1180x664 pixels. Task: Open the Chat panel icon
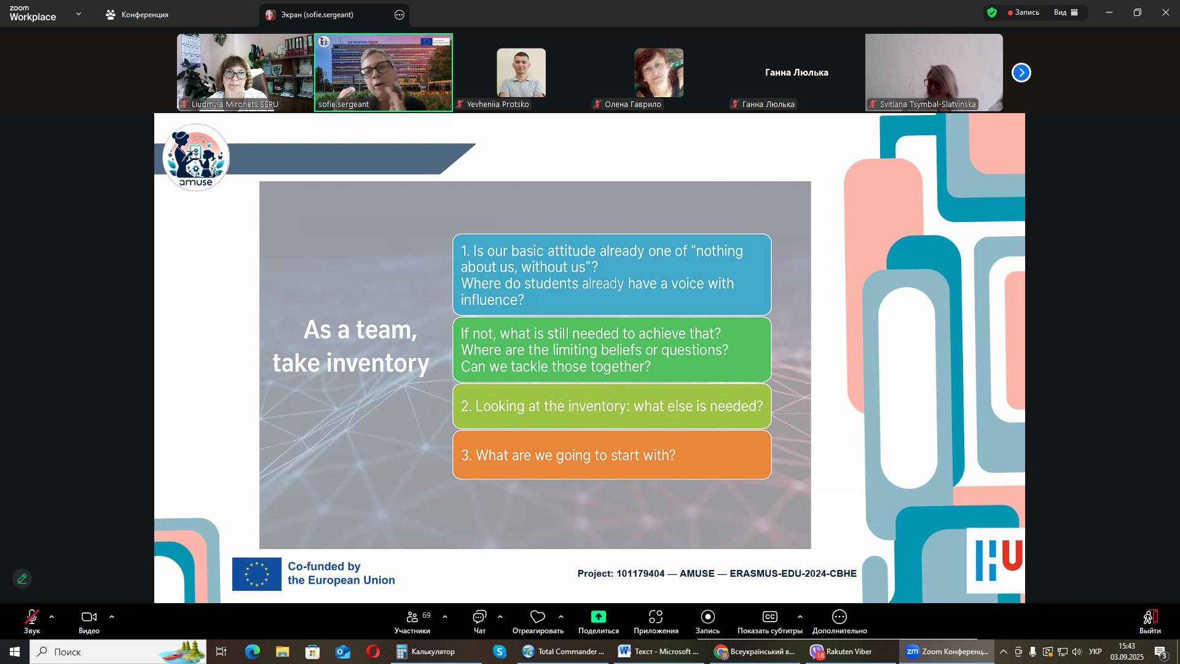[x=479, y=617]
